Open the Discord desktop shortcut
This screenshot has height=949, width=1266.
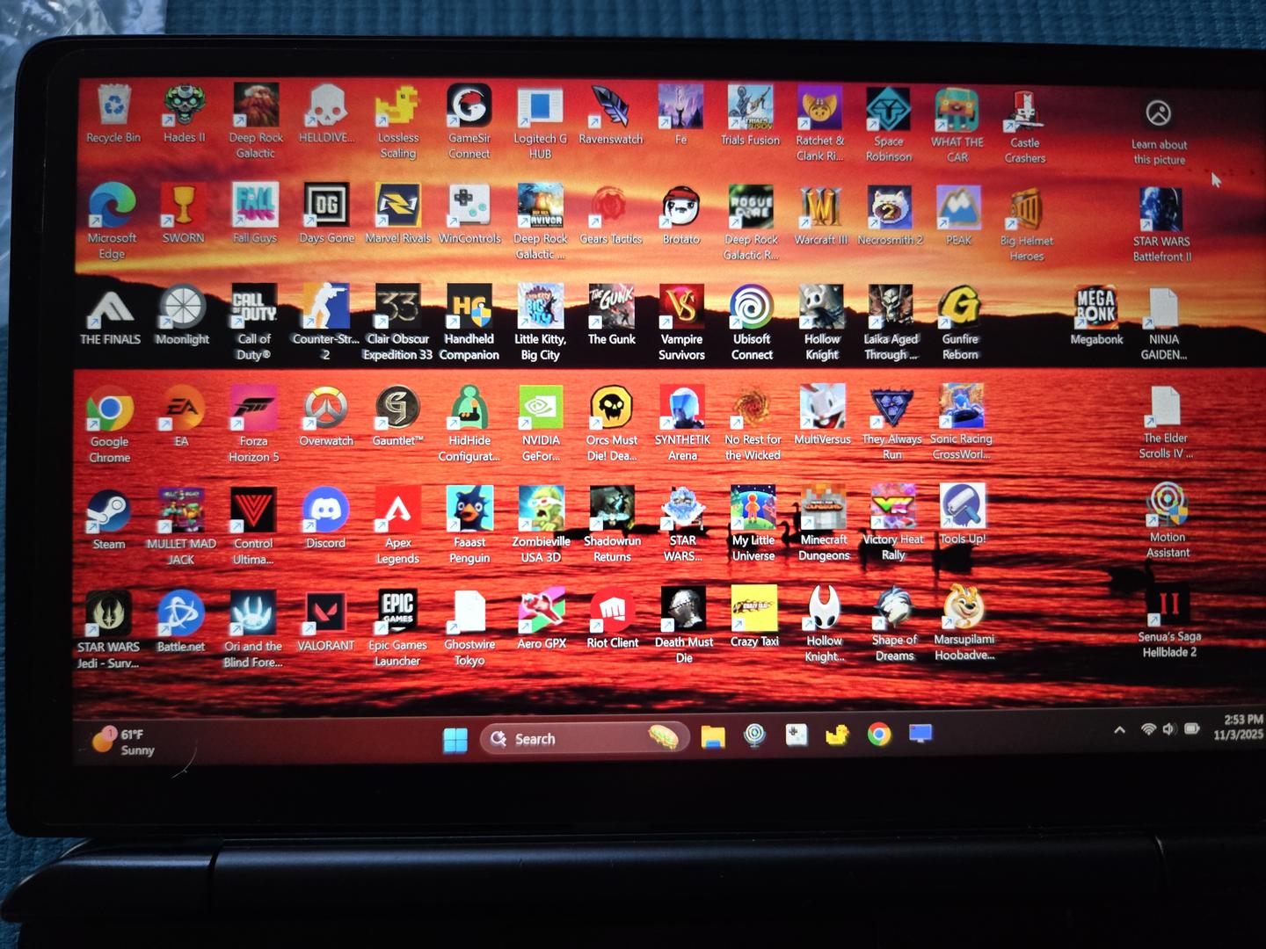point(326,511)
